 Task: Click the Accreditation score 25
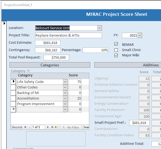point(75,98)
